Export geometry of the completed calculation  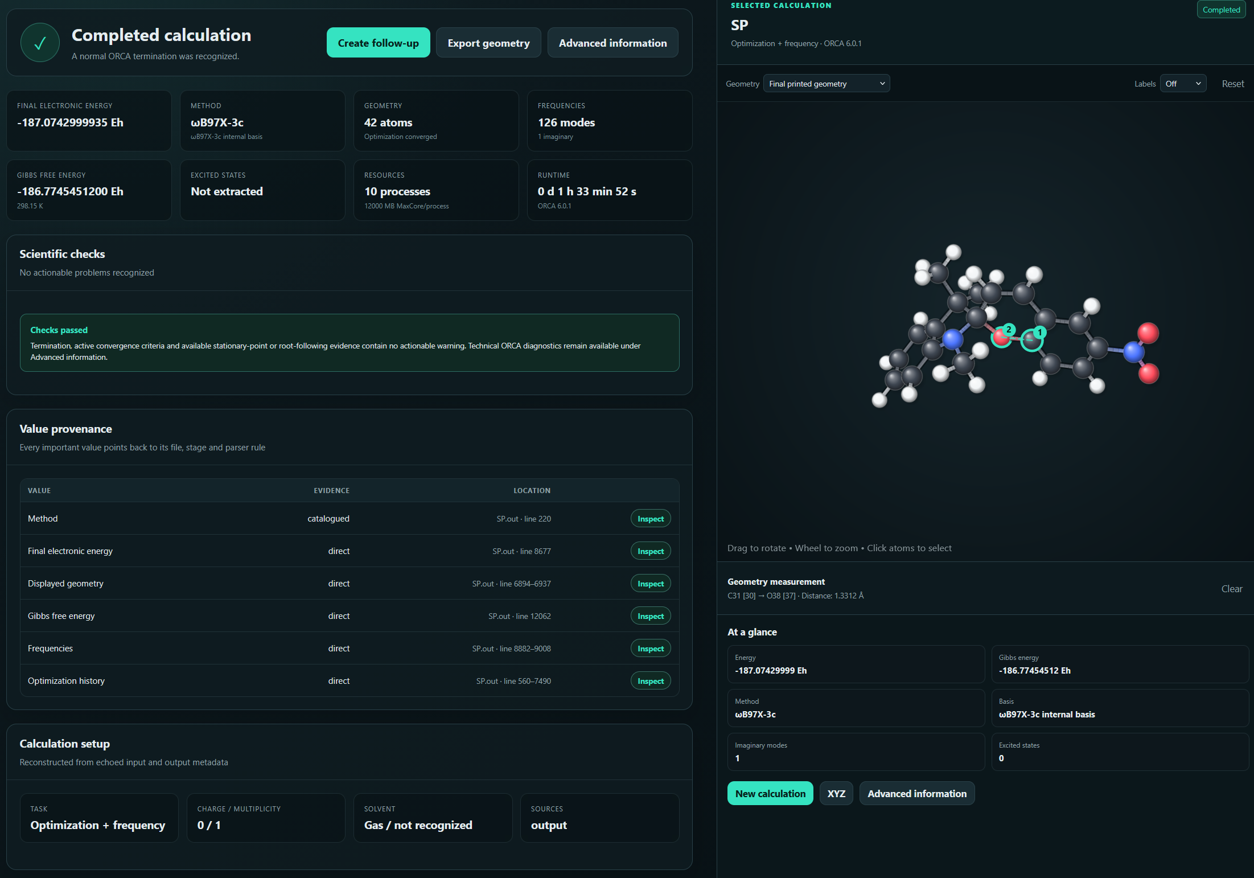coord(488,43)
